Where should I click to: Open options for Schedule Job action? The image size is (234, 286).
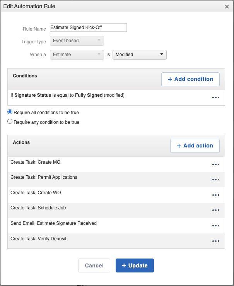(x=216, y=210)
